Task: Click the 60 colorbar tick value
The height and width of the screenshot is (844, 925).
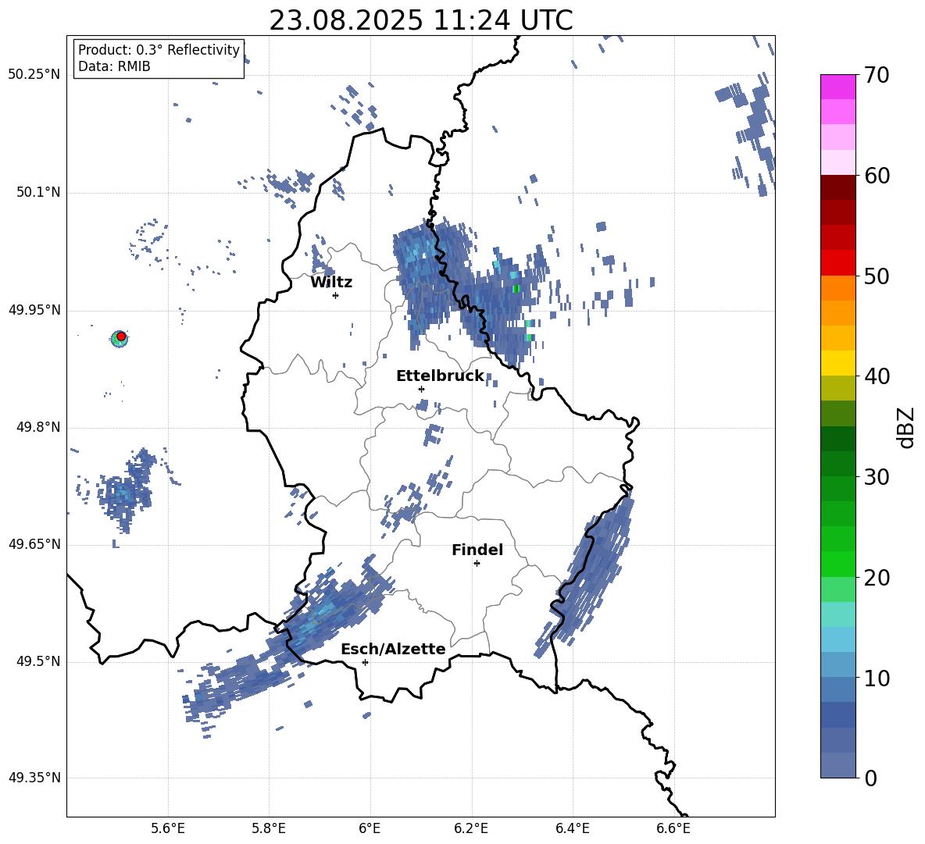Action: (x=877, y=176)
